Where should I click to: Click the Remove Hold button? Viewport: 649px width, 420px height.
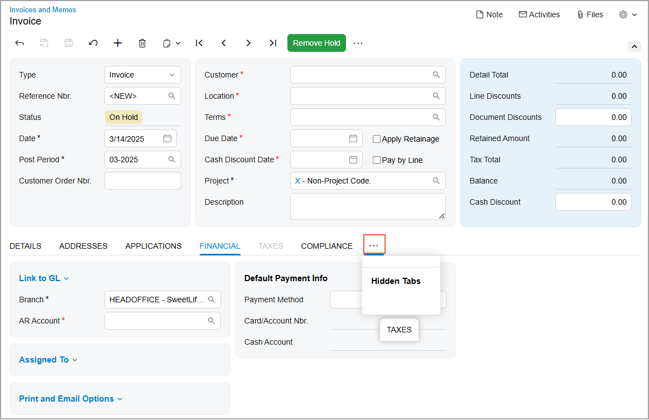click(316, 43)
